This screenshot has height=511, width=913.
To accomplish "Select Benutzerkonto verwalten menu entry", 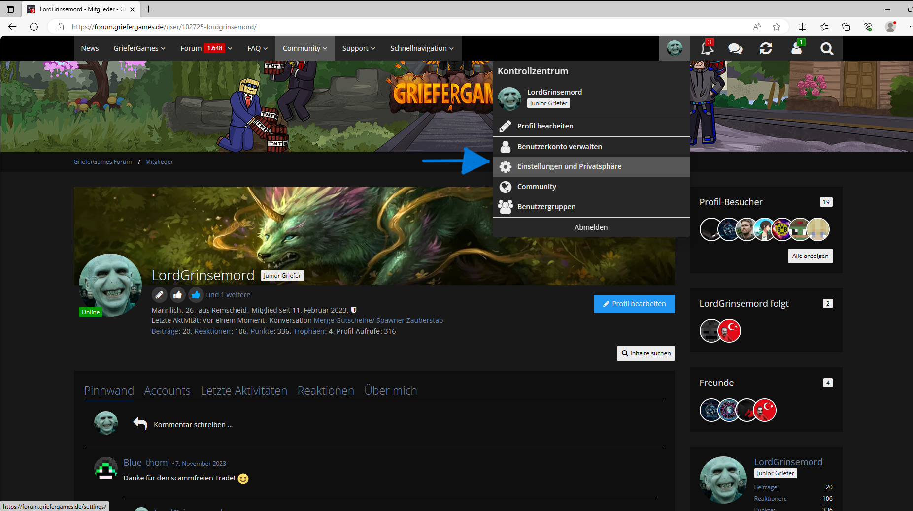I will 591,147.
